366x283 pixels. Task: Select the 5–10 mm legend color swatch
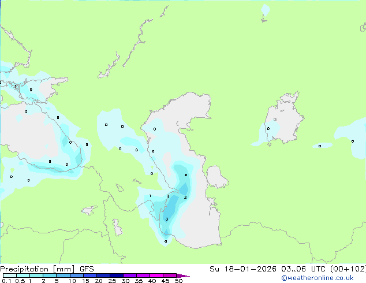point(63,275)
